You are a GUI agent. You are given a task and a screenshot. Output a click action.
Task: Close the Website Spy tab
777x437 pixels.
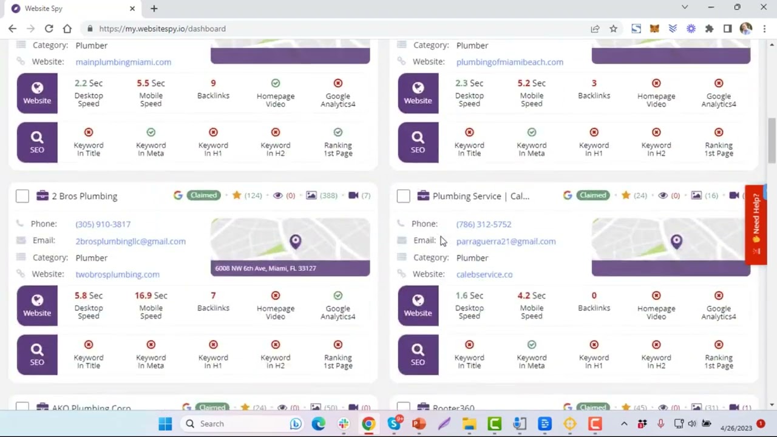point(132,8)
